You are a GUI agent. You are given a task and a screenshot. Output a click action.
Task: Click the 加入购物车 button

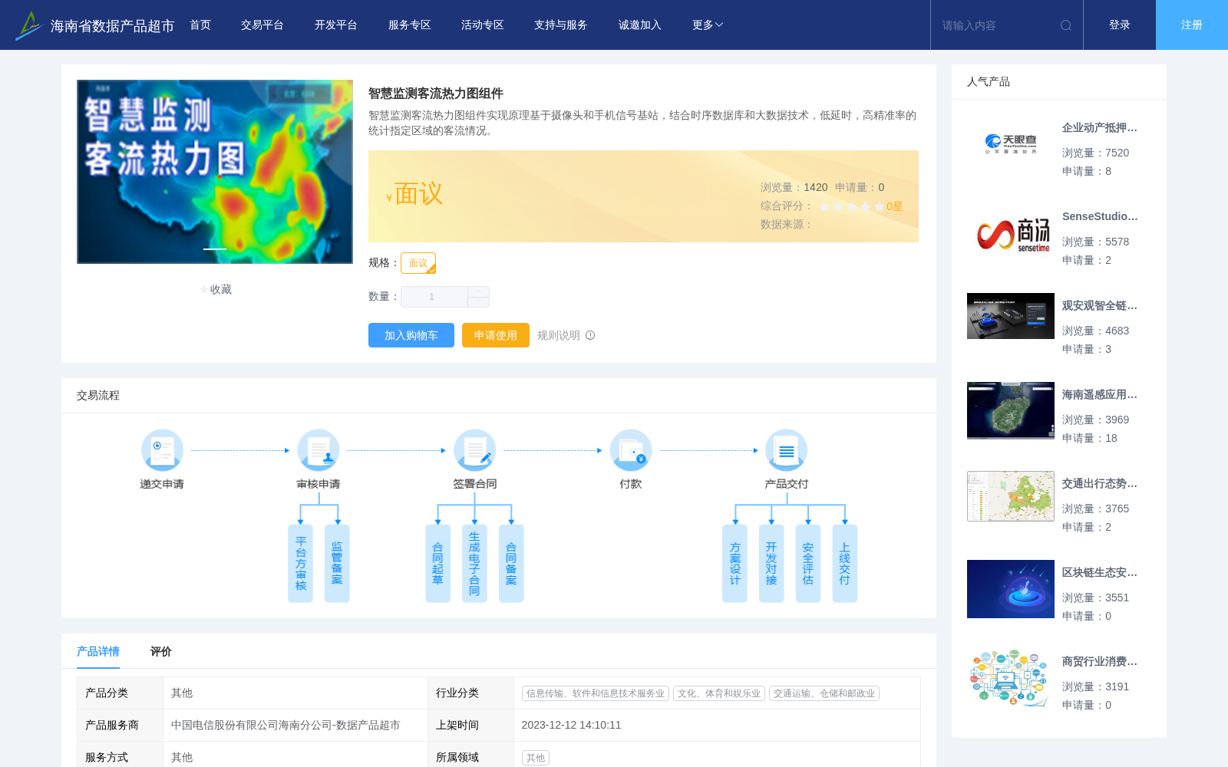(411, 335)
